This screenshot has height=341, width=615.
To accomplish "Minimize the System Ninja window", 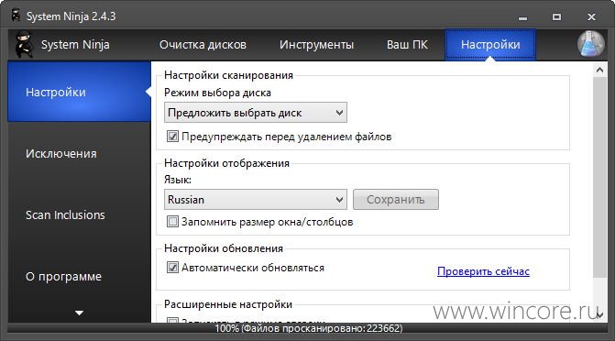I will [x=522, y=17].
